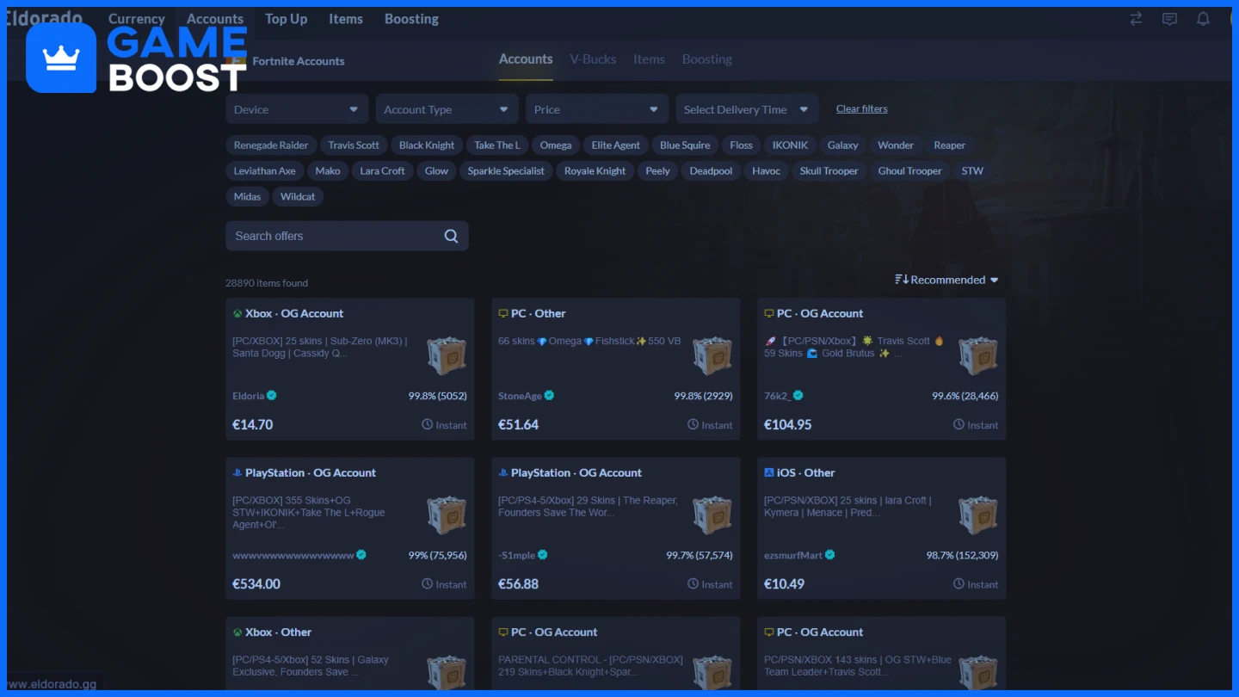Open Currency in the top navigation
Viewport: 1239px width, 697px height.
point(136,19)
